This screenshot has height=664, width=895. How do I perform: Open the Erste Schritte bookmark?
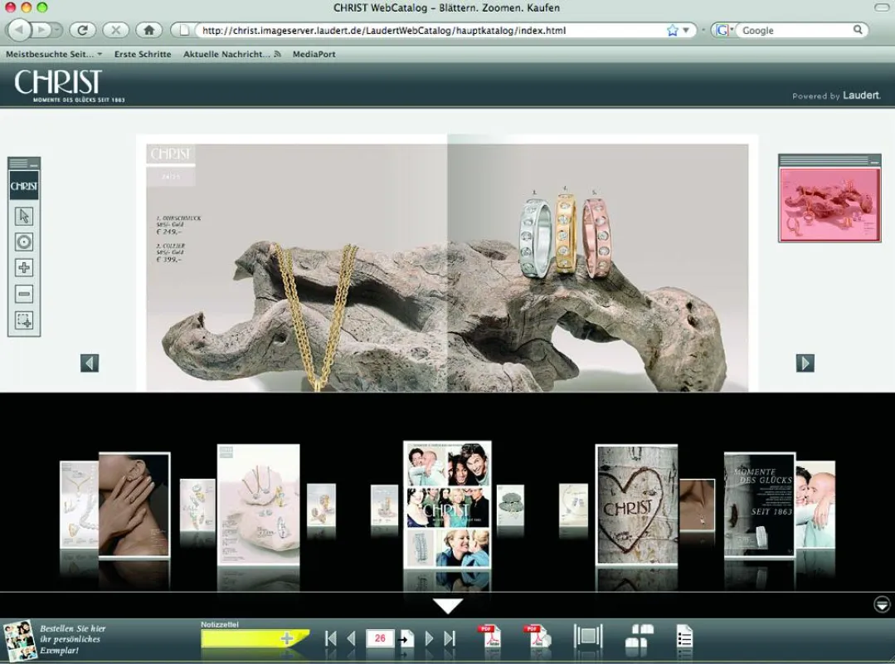coord(143,54)
